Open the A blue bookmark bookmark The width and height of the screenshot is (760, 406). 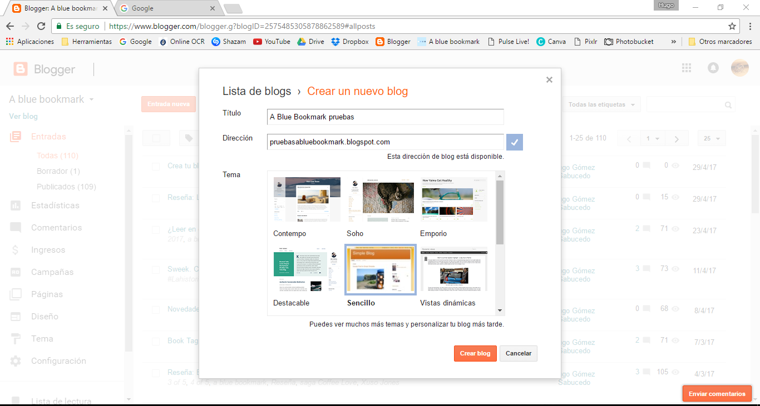pos(448,42)
